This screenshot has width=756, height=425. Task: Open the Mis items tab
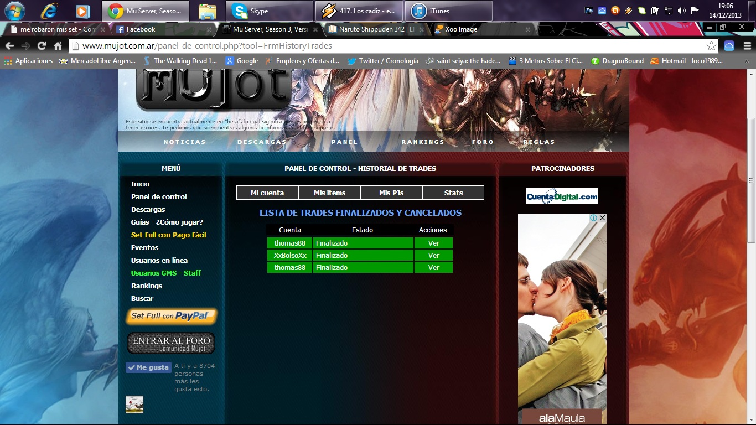(329, 193)
